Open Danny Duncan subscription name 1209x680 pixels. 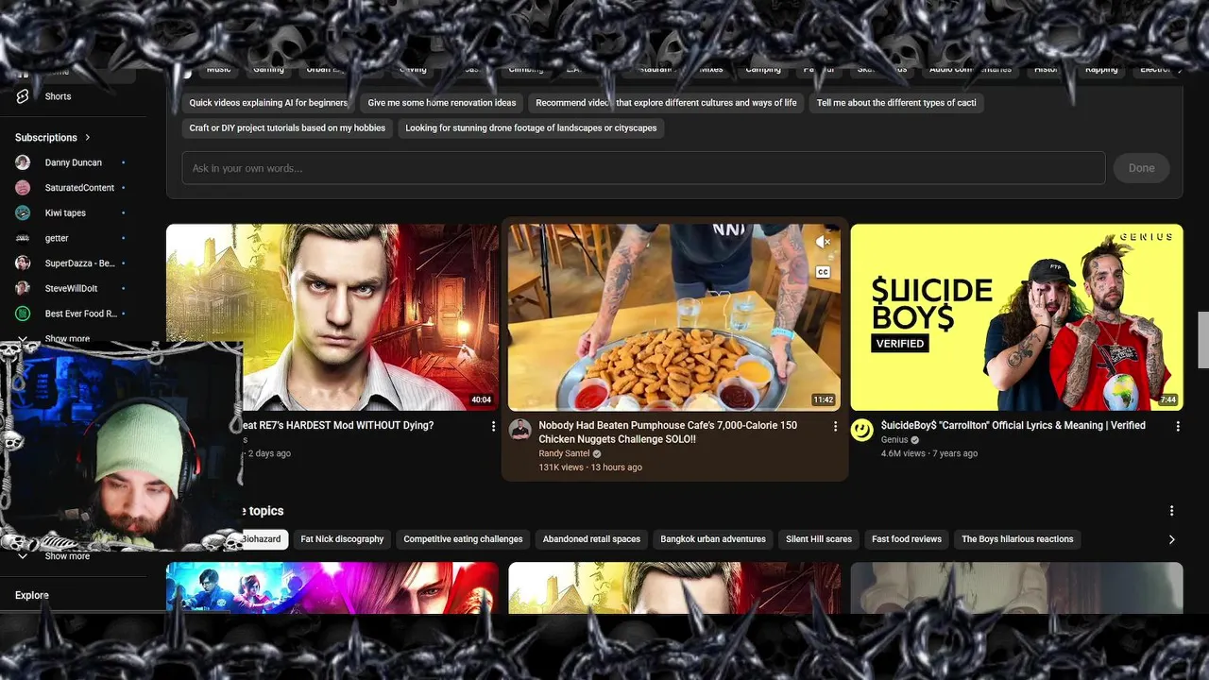[x=73, y=162]
